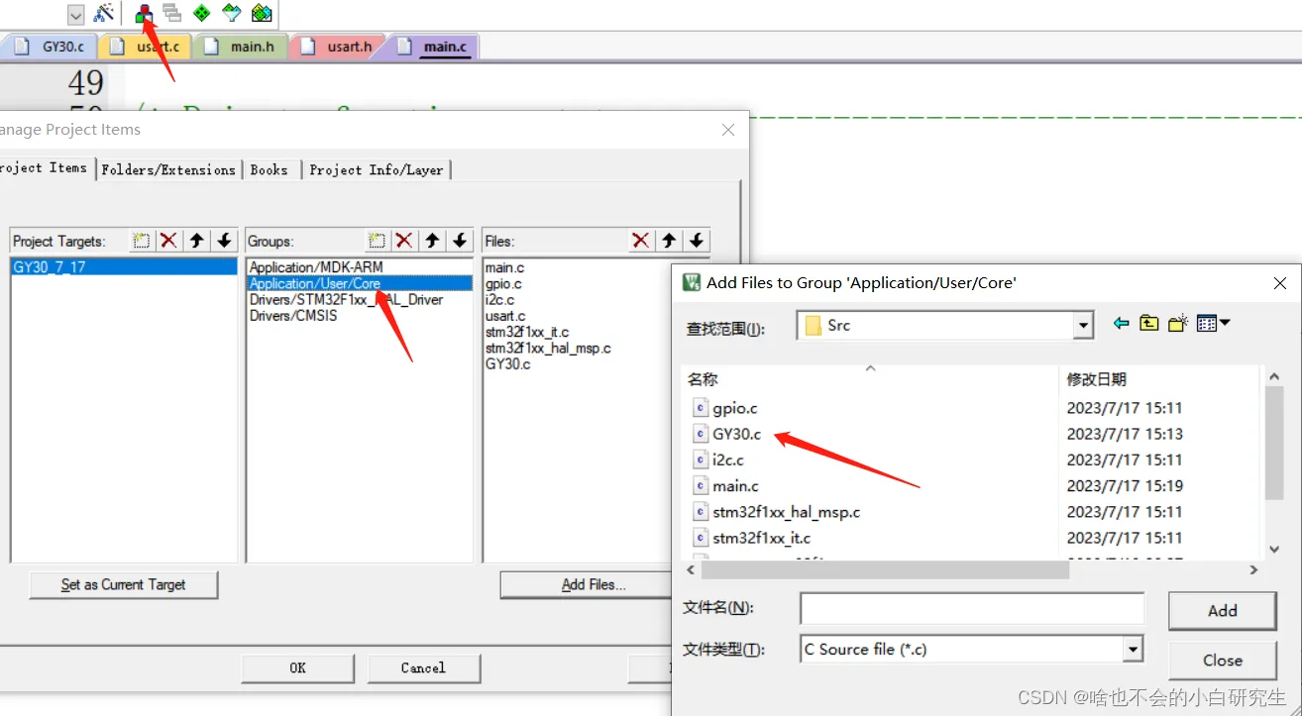The height and width of the screenshot is (716, 1302).
Task: Select Application/User/Core group
Action: click(x=360, y=283)
